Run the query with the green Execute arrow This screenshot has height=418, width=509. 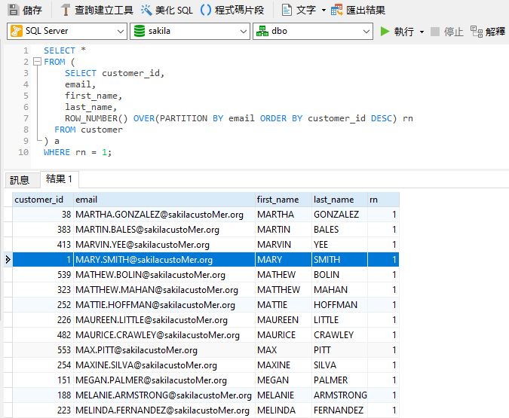pos(385,32)
